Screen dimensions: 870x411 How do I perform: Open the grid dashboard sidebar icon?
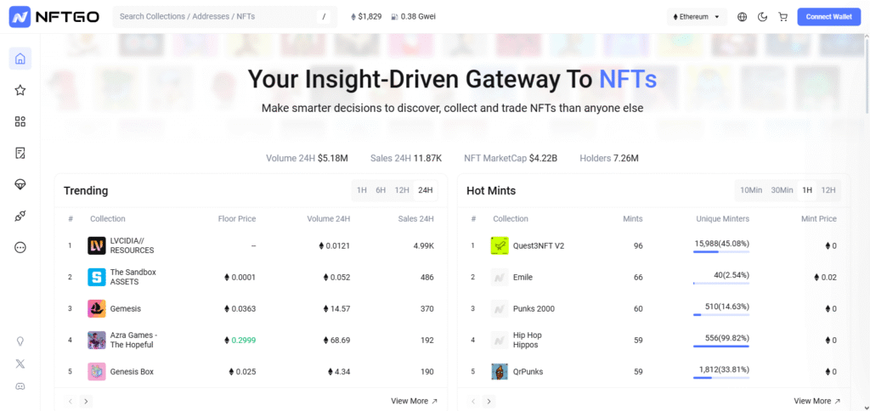(20, 121)
